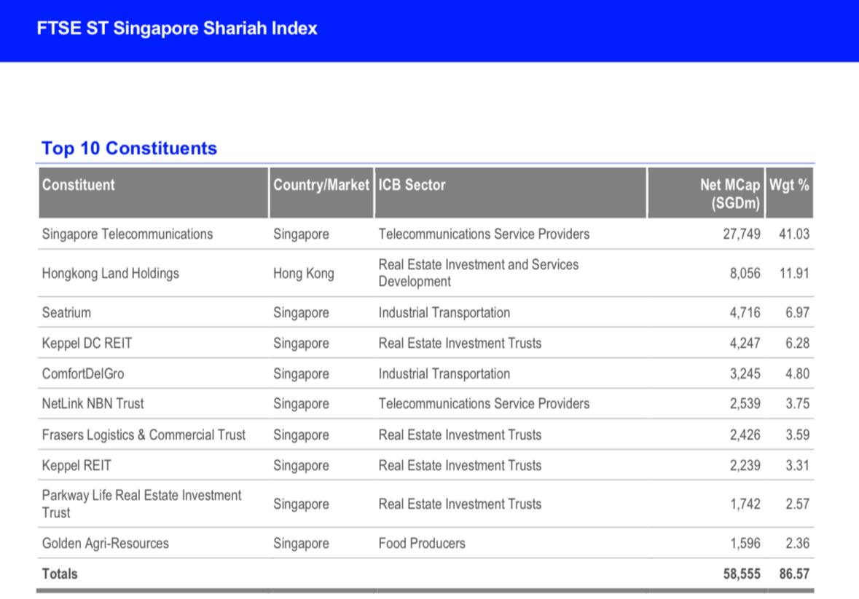Click the 'Seatrium' constituent name
The height and width of the screenshot is (599, 859).
(x=66, y=313)
